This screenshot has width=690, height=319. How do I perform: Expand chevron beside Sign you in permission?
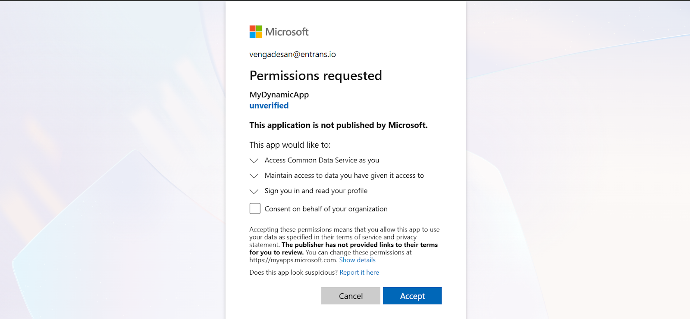click(254, 191)
